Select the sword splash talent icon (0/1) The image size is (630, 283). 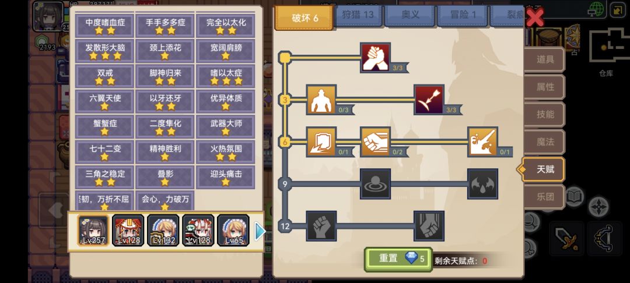482,142
